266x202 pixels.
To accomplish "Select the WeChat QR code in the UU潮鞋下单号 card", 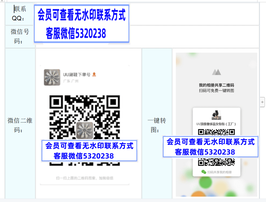I will point(85,130).
